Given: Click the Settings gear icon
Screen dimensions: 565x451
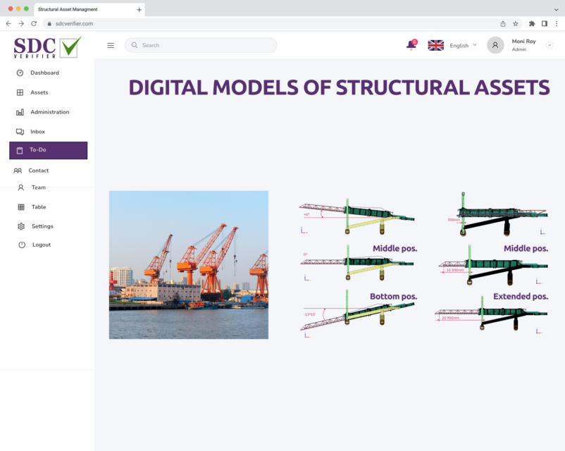Looking at the screenshot, I should 21,226.
